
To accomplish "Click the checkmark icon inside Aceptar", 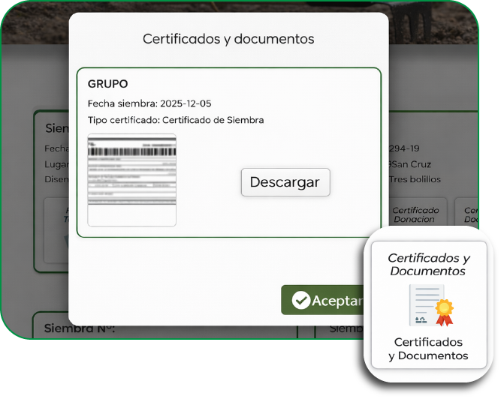I will click(301, 301).
